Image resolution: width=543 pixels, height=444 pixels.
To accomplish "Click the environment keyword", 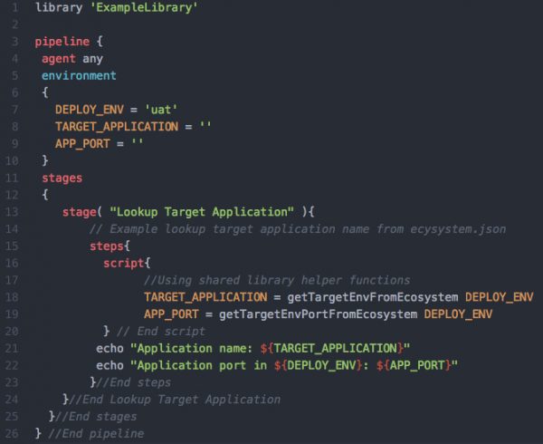I will tap(79, 75).
